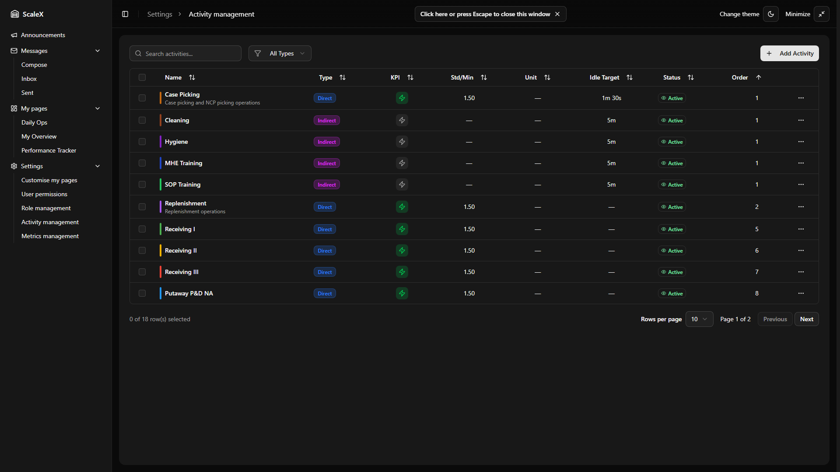The width and height of the screenshot is (840, 472).
Task: Open the rows per page dropdown
Action: (699, 319)
